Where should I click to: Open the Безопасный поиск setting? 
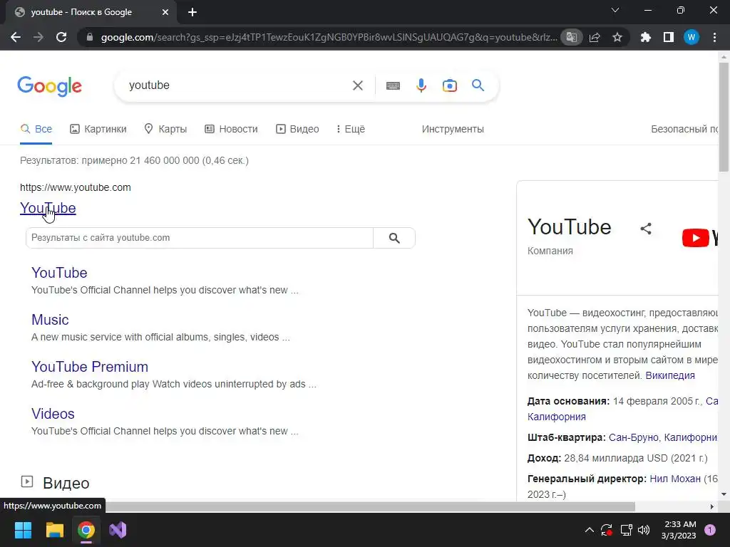pos(684,129)
